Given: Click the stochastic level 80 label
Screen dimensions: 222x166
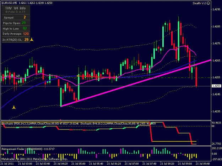Looking at the screenshot, I should 213,126.
